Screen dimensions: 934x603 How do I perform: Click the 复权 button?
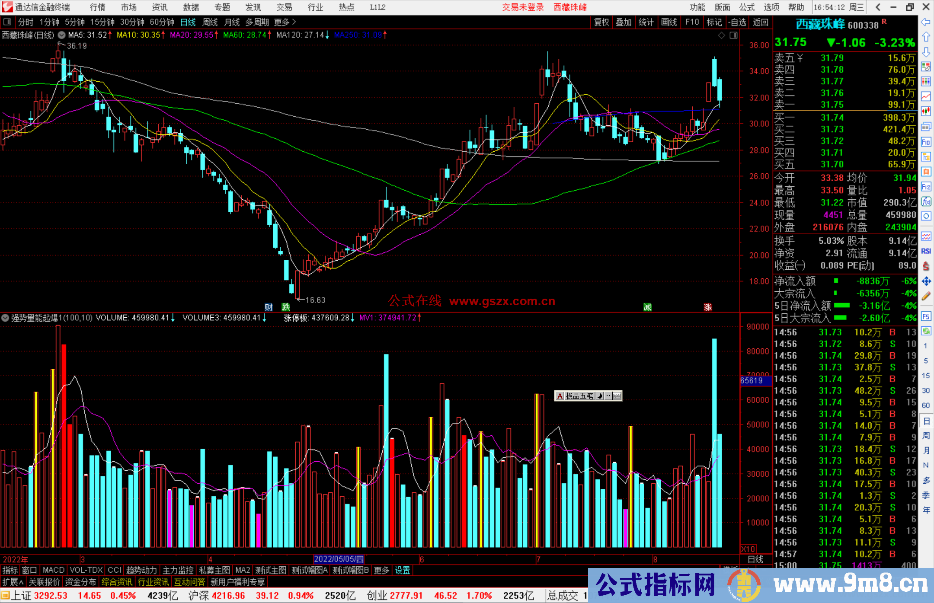point(601,22)
